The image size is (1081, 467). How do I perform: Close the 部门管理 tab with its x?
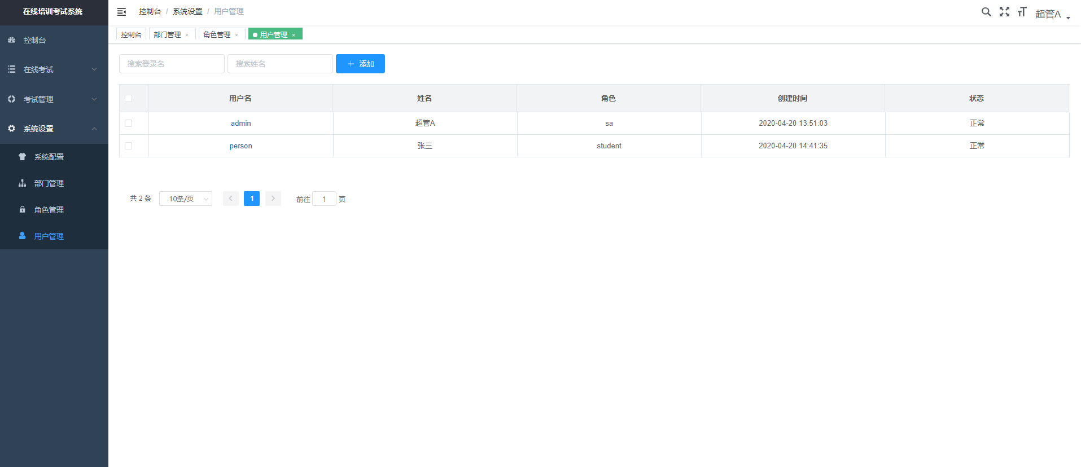[187, 35]
